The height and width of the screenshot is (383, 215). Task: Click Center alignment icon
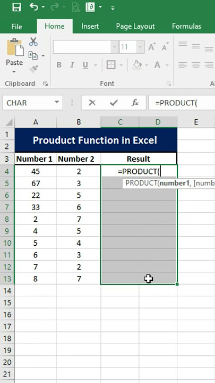click(196, 65)
